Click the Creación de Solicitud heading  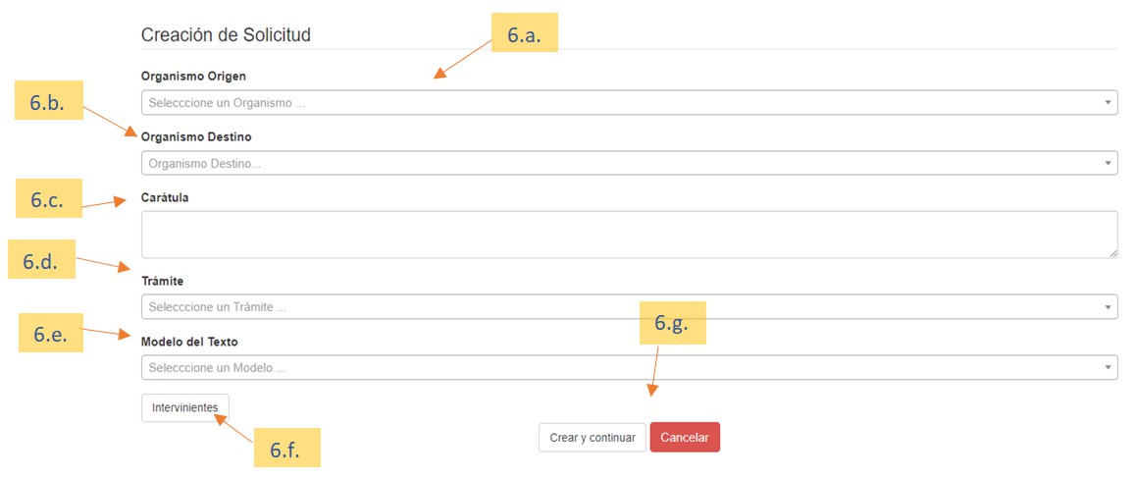click(x=226, y=35)
